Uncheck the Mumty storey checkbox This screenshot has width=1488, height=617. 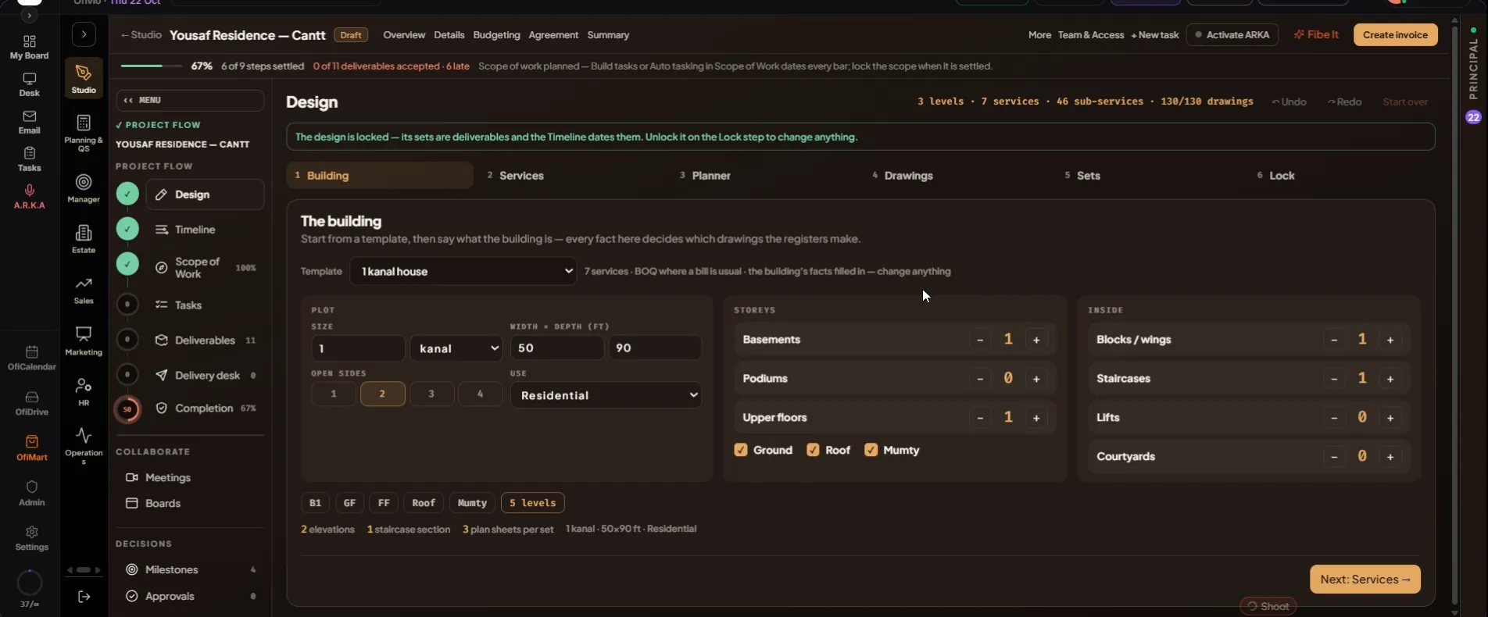[x=871, y=450]
